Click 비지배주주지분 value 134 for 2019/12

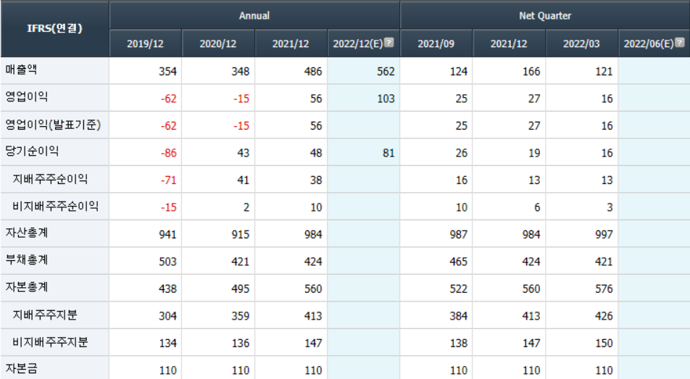[167, 343]
